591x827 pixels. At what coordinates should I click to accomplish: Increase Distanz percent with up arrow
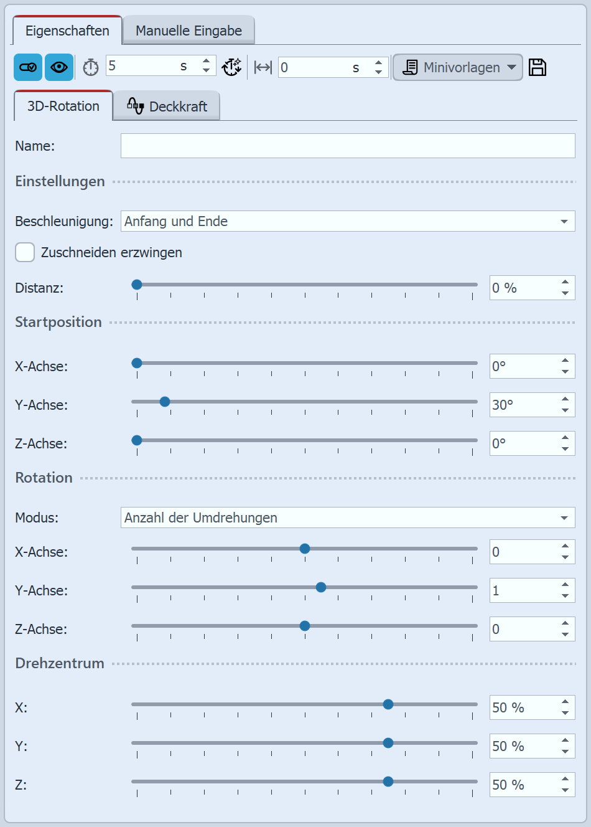[565, 283]
